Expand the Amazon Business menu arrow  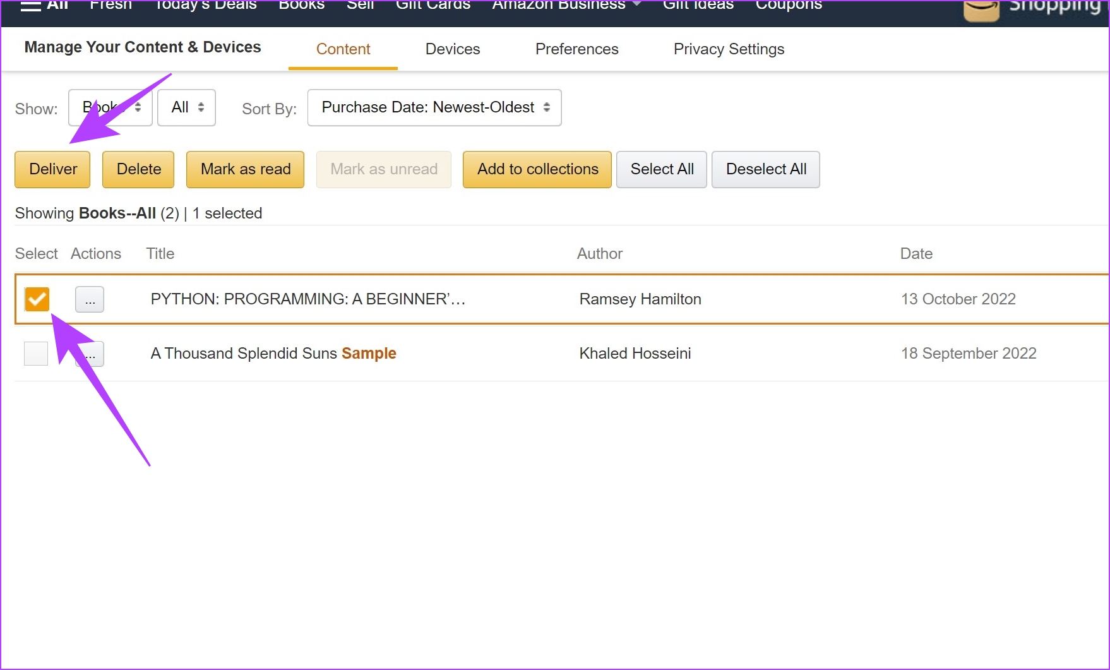(636, 5)
